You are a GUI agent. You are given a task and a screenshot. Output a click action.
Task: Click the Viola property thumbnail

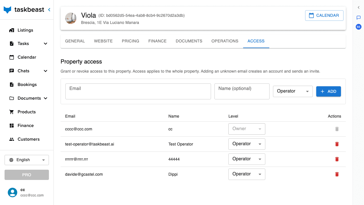[x=71, y=18]
